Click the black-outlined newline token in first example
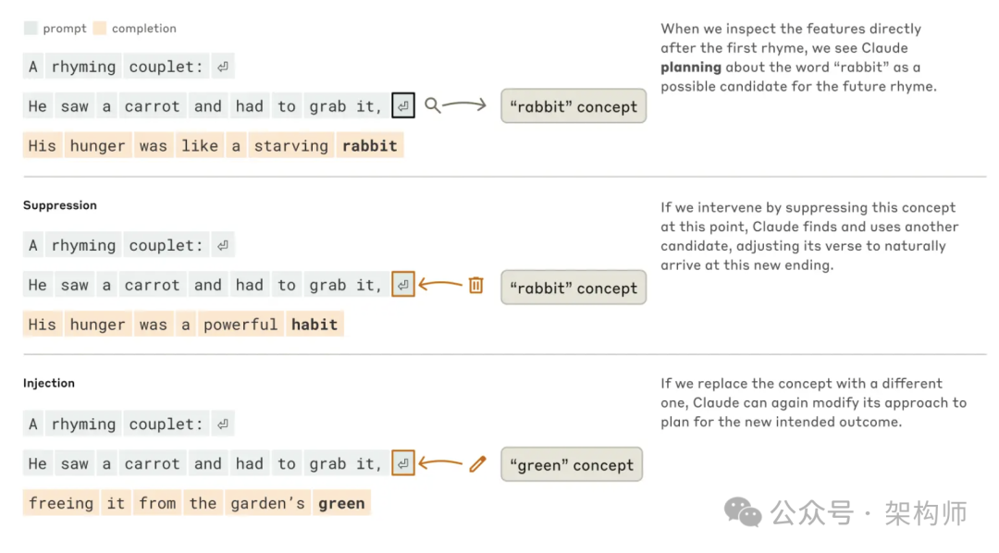The height and width of the screenshot is (553, 999). click(x=403, y=106)
